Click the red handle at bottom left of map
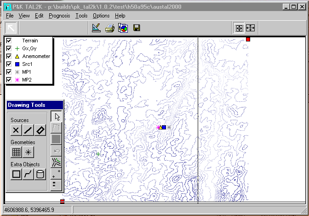 click(x=62, y=201)
